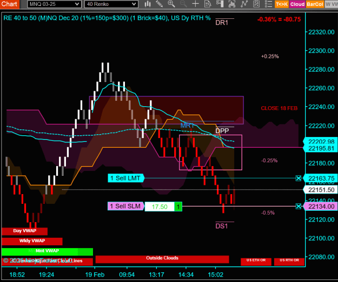338x282 pixels.
Task: Open the strategies clipboard icon
Action: [x=256, y=4]
